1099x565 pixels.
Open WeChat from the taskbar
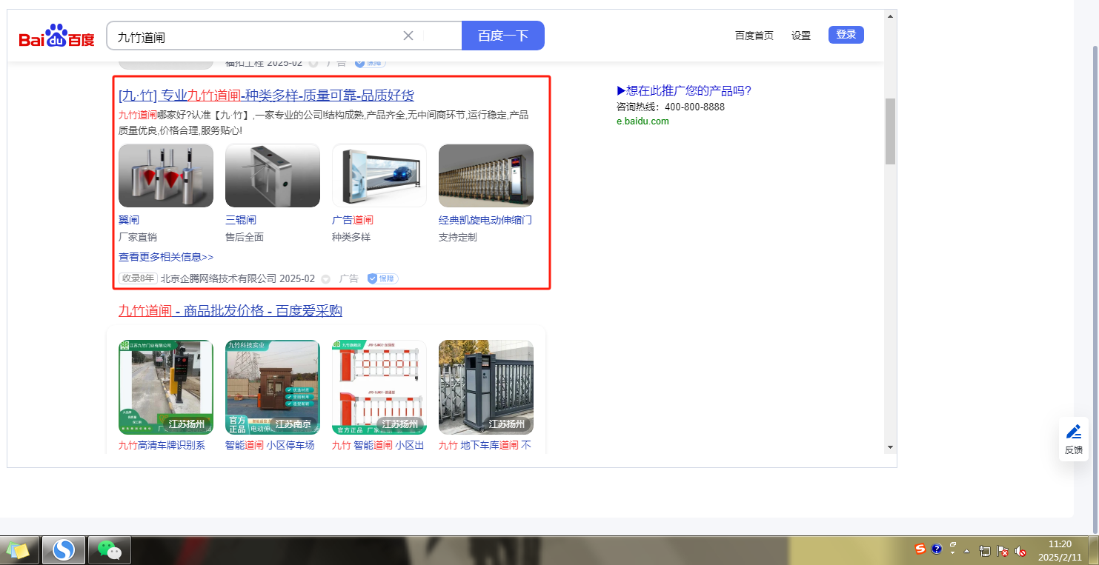click(110, 550)
